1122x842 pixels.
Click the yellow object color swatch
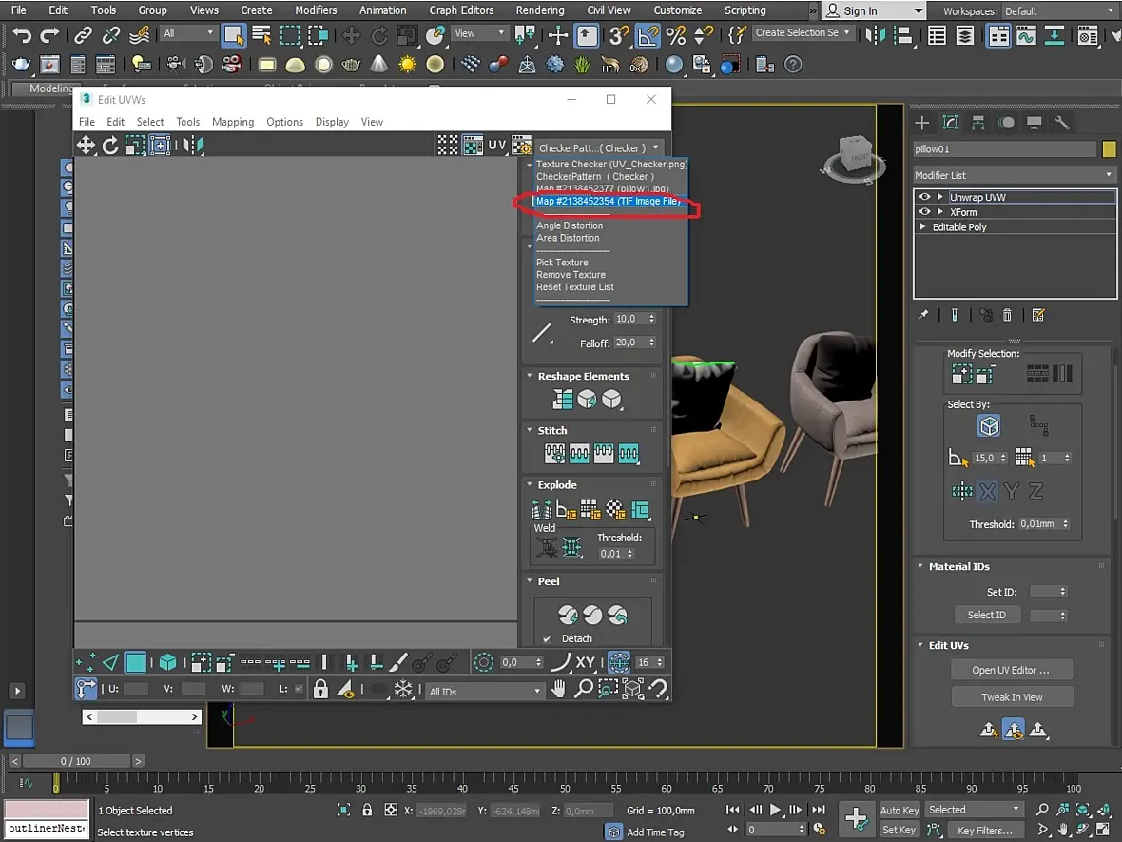[1109, 149]
